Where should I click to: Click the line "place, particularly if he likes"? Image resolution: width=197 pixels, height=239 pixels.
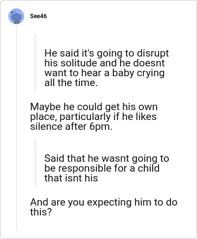pos(93,117)
